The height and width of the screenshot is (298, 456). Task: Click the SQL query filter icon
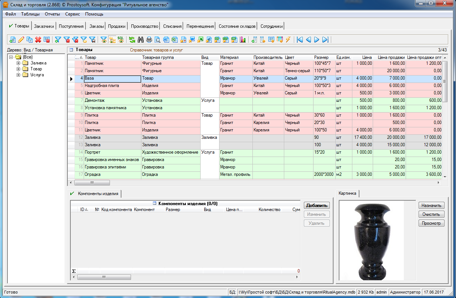[x=121, y=40]
